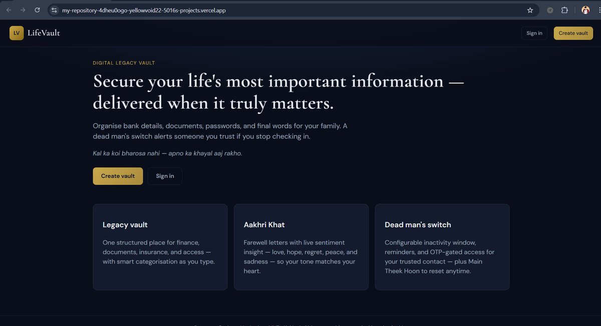The height and width of the screenshot is (326, 601).
Task: Click the Aakhri Khat card title
Action: coord(264,225)
